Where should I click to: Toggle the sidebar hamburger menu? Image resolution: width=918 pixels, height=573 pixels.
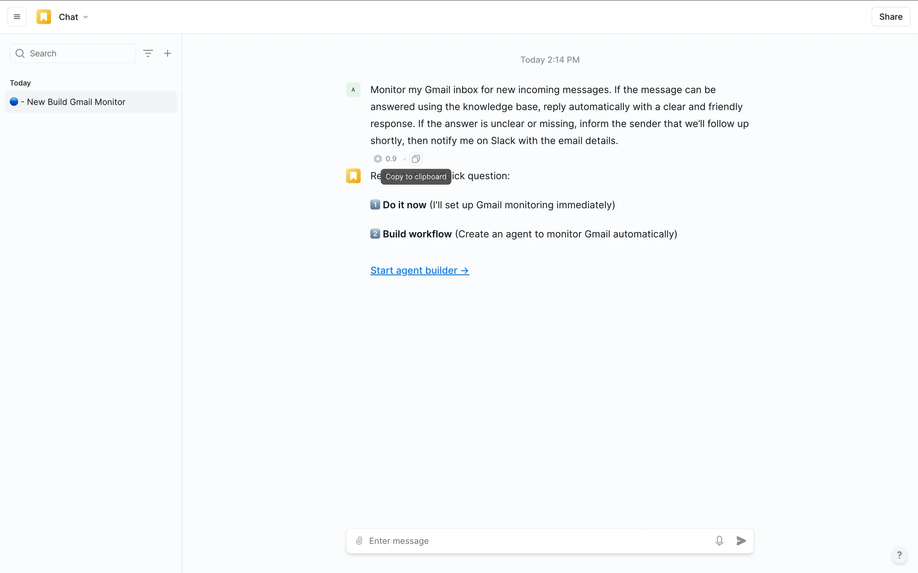coord(17,17)
